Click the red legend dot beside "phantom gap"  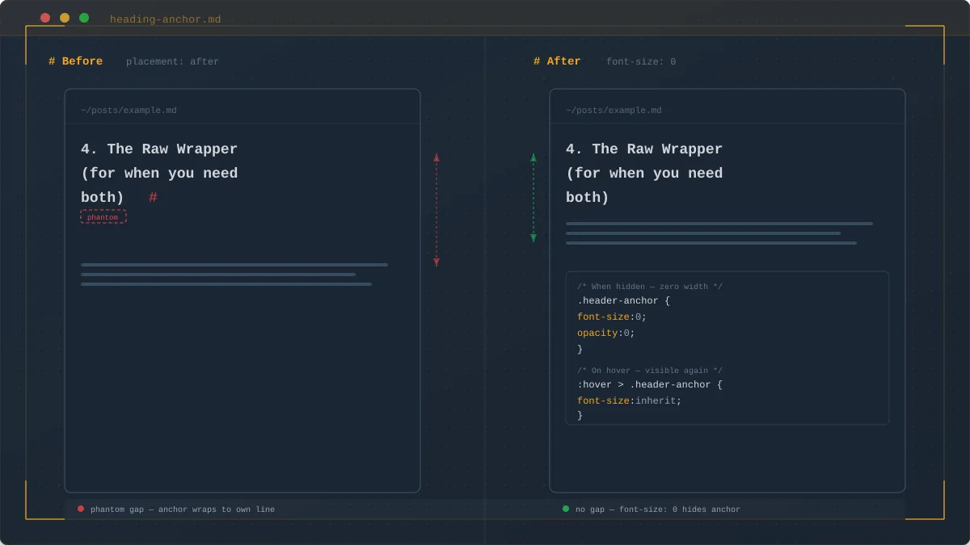point(81,509)
